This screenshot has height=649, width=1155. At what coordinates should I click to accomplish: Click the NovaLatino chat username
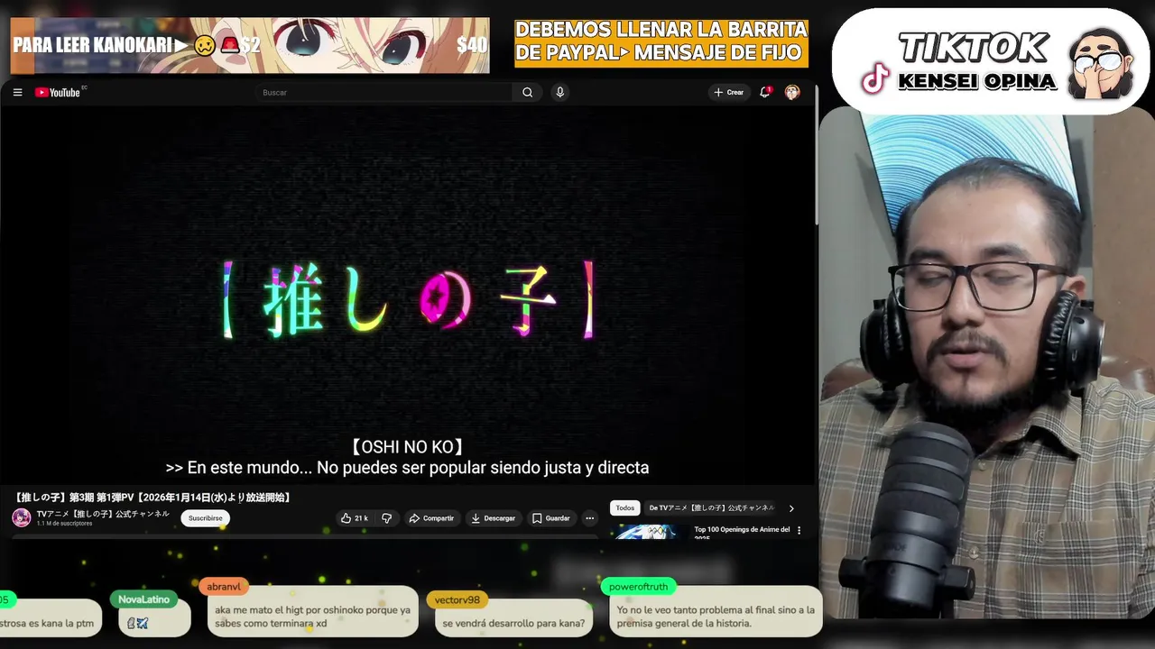tap(143, 599)
